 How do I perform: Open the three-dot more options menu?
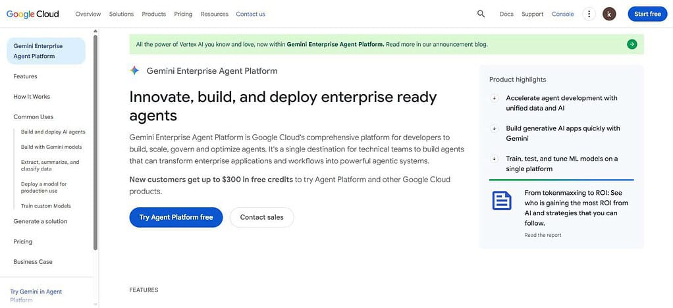click(589, 14)
